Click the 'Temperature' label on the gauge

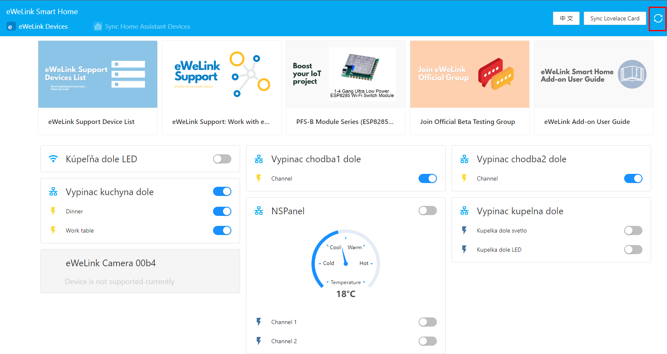346,282
